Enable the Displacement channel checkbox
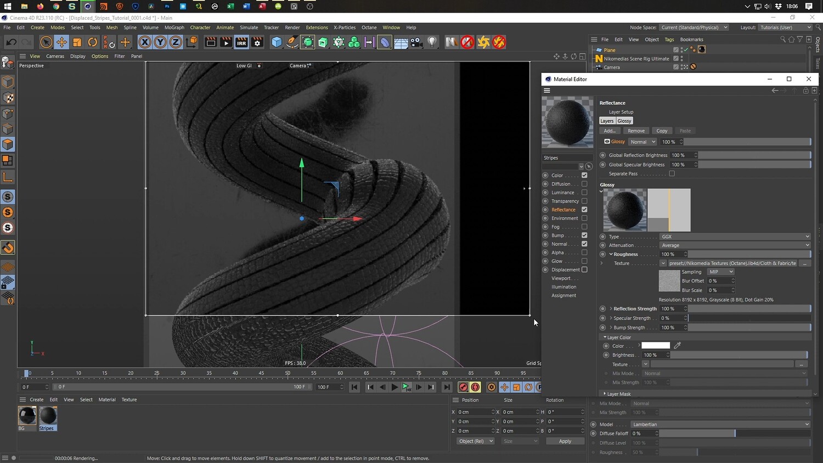This screenshot has height=463, width=823. pos(584,269)
